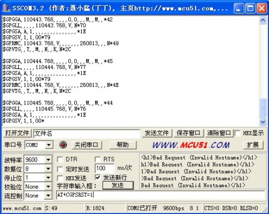The image size is (269, 214).
Task: Click the 保存窗口 button
Action: 188,133
